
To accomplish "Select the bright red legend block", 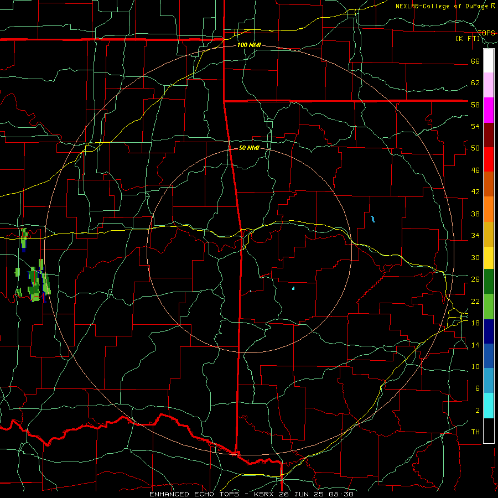I will point(489,159).
